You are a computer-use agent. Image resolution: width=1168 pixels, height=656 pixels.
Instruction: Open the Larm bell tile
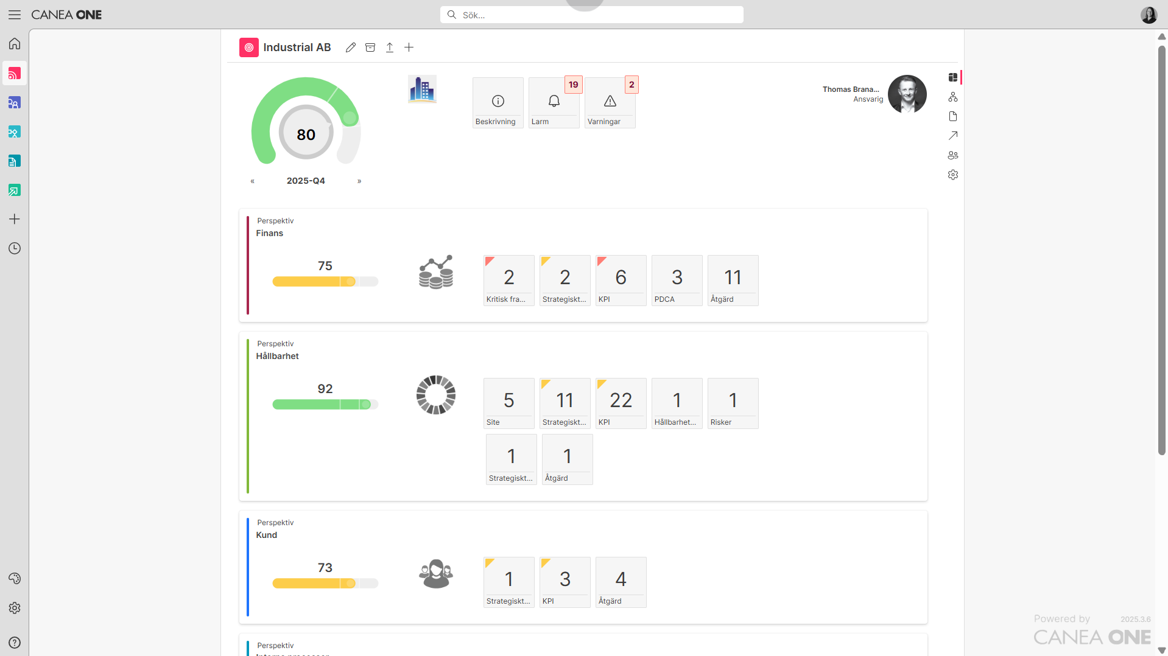pos(554,102)
